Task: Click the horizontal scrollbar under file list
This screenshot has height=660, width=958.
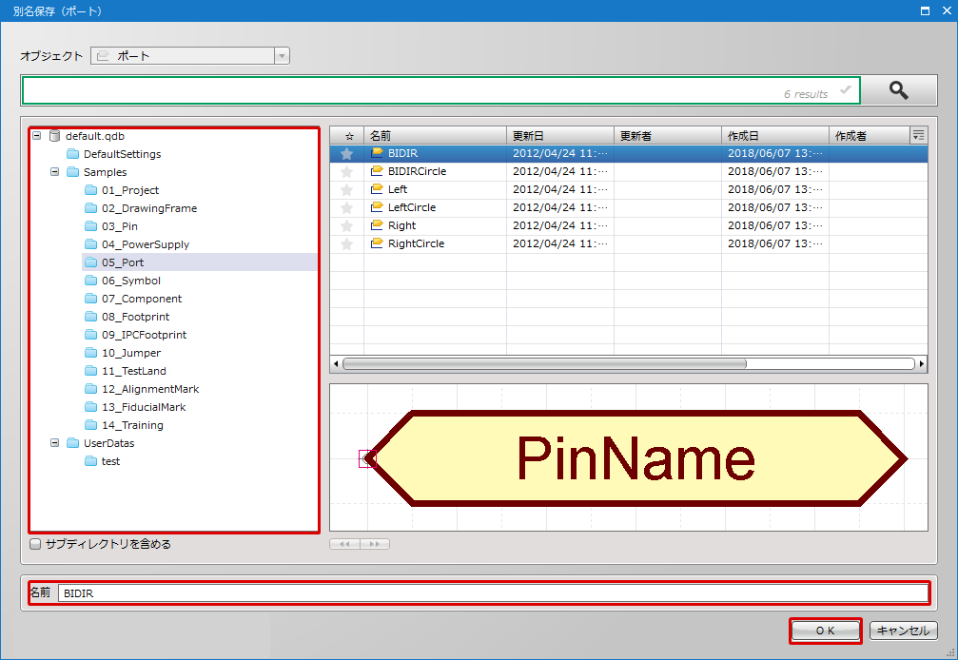Action: 544,363
